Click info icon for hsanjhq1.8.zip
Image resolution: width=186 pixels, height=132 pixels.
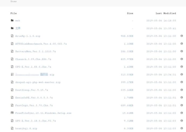[182, 128]
